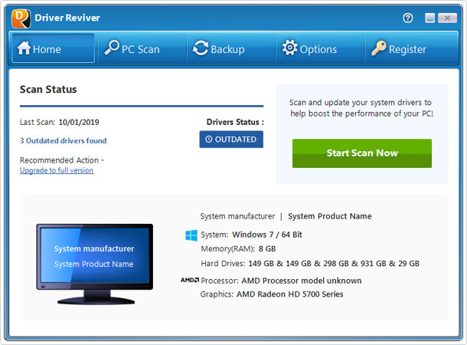The width and height of the screenshot is (467, 345).
Task: Click the Windows 7 / 64 Bit text
Action: 267,235
